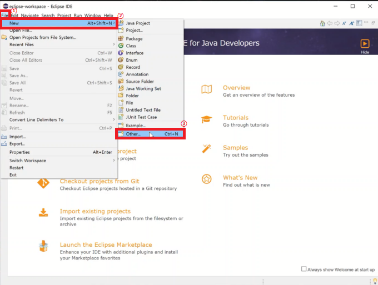Open the Navigate menu
Viewport: 378px width, 285px height.
coord(29,16)
